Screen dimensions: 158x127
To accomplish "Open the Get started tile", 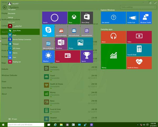I will 113,18.
